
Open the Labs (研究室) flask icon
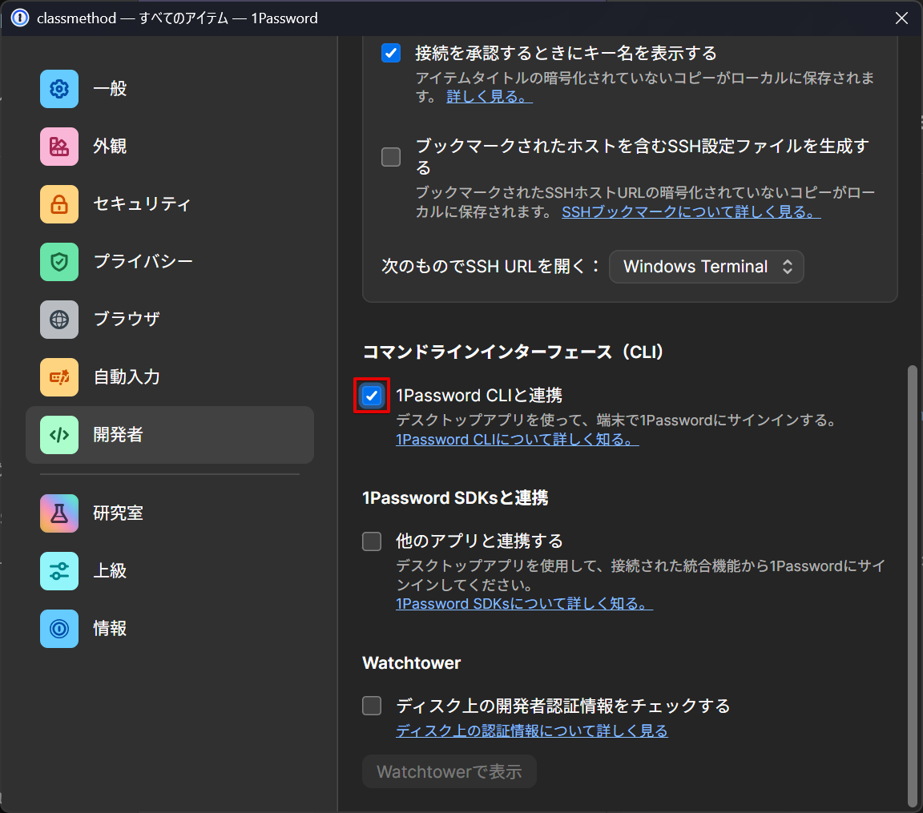pos(59,513)
